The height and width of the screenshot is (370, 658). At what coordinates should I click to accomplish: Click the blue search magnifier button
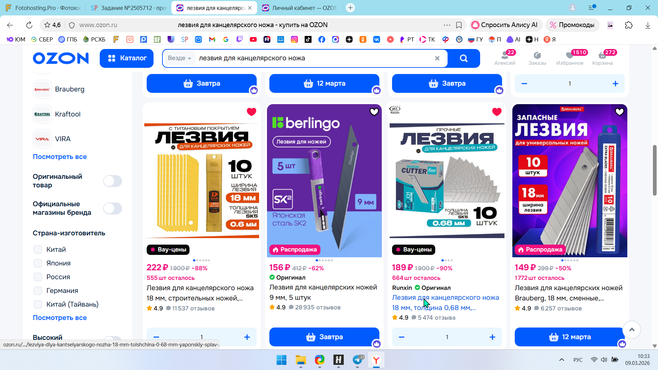coord(463,58)
